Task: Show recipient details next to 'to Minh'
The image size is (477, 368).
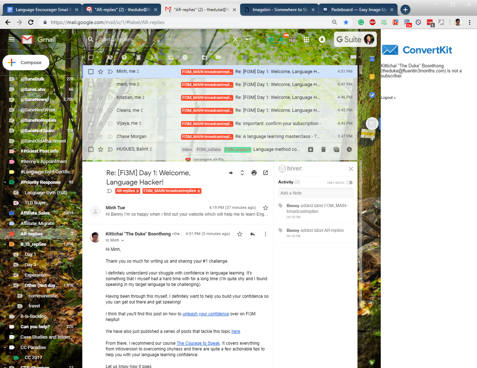Action: [x=122, y=240]
